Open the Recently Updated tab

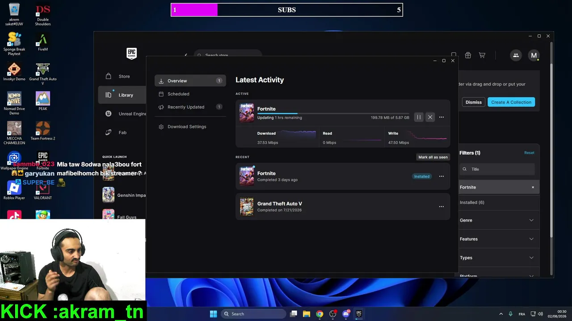click(190, 107)
